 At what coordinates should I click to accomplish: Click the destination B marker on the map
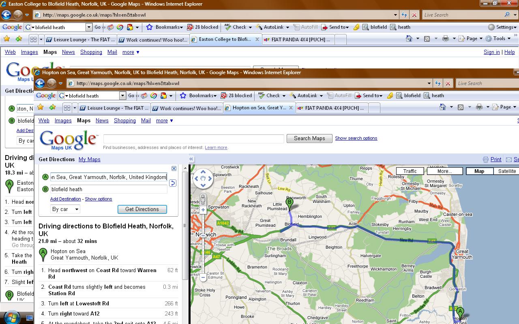pos(290,203)
